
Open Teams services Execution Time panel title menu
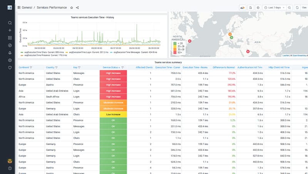tap(92, 17)
